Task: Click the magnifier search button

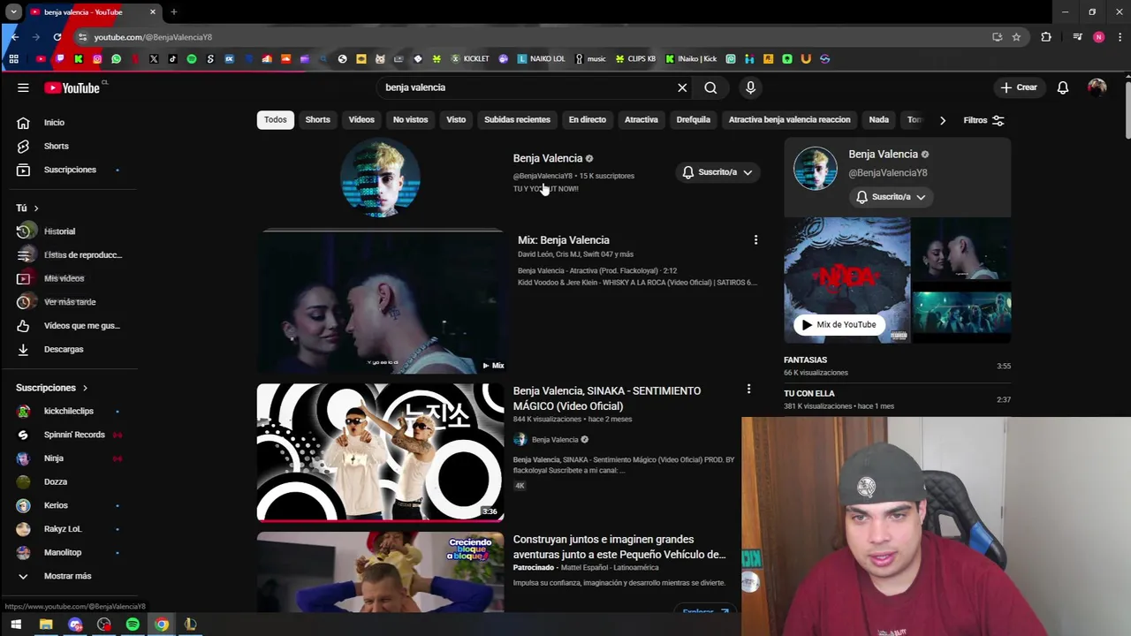Action: click(710, 87)
